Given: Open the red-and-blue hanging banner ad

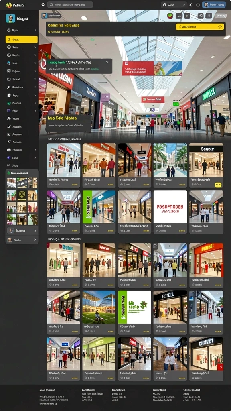Looking at the screenshot, I should click(x=152, y=68).
